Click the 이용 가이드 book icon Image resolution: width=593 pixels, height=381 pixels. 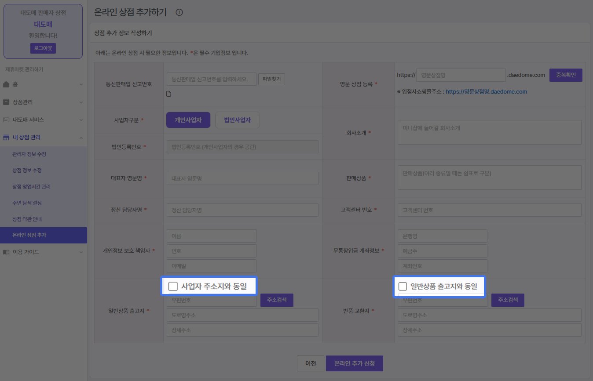coord(6,252)
